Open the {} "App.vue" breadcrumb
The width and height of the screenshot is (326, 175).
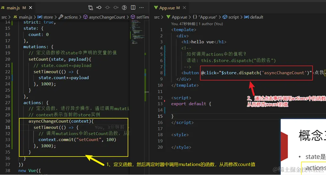[x=205, y=17]
